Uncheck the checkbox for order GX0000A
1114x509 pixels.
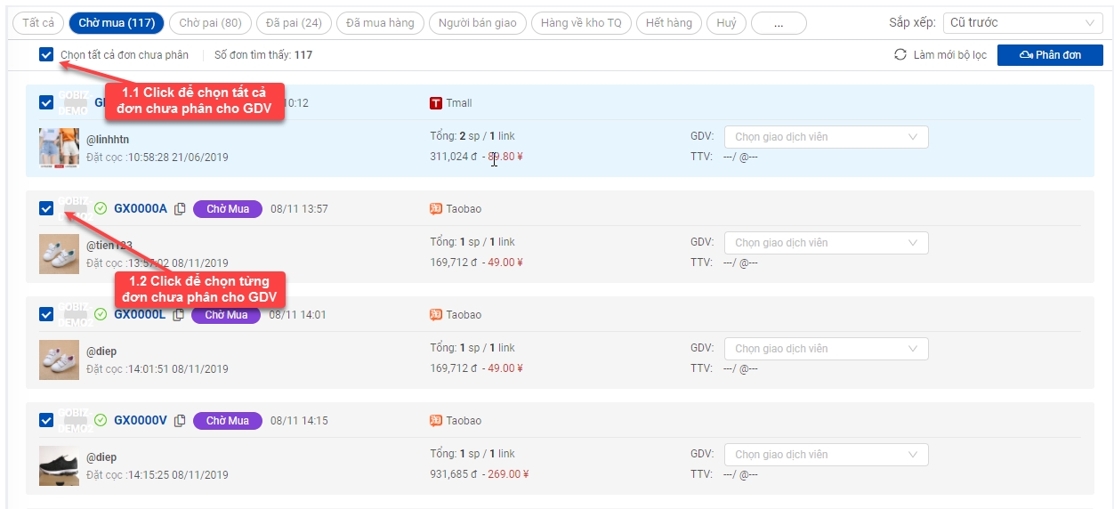(46, 209)
